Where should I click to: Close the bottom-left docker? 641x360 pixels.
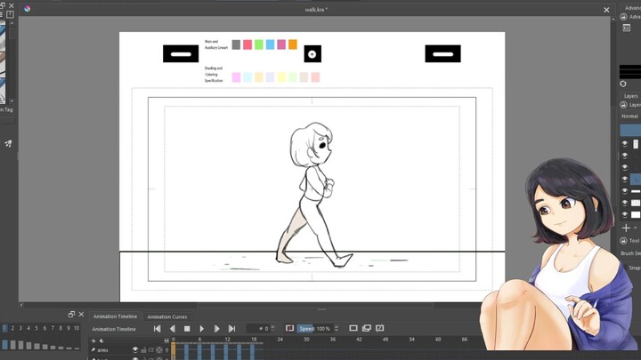coord(81,314)
